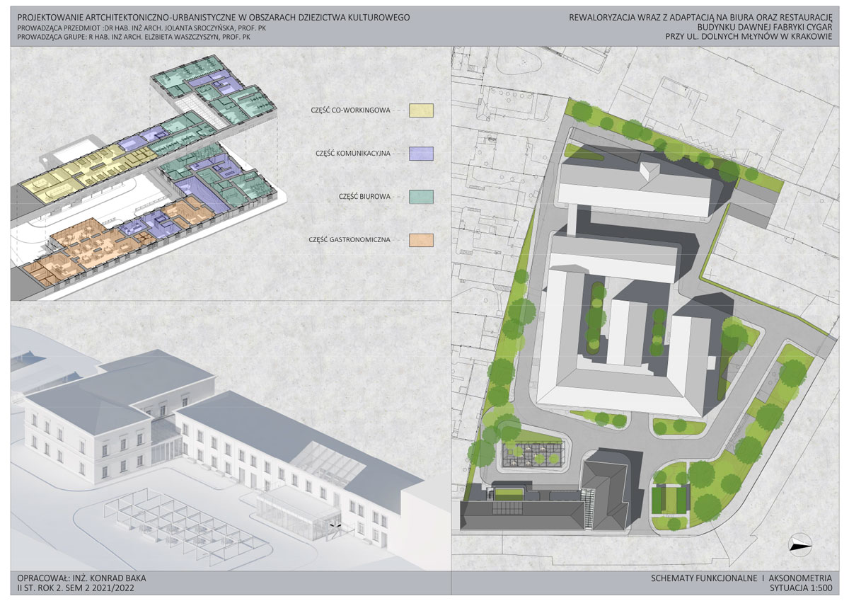This screenshot has height=601, width=849.
Task: Select the CZĘŚĆ CO-WORKINGOWA legend label
Action: (x=350, y=110)
